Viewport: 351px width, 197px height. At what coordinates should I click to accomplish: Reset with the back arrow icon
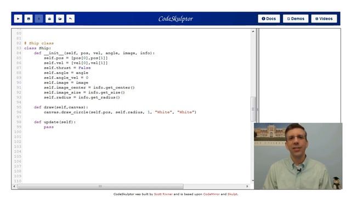coord(71,19)
